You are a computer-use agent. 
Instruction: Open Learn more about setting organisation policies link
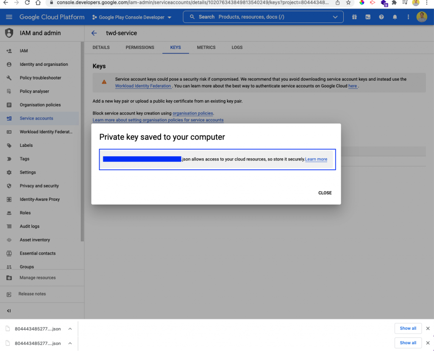tap(158, 120)
